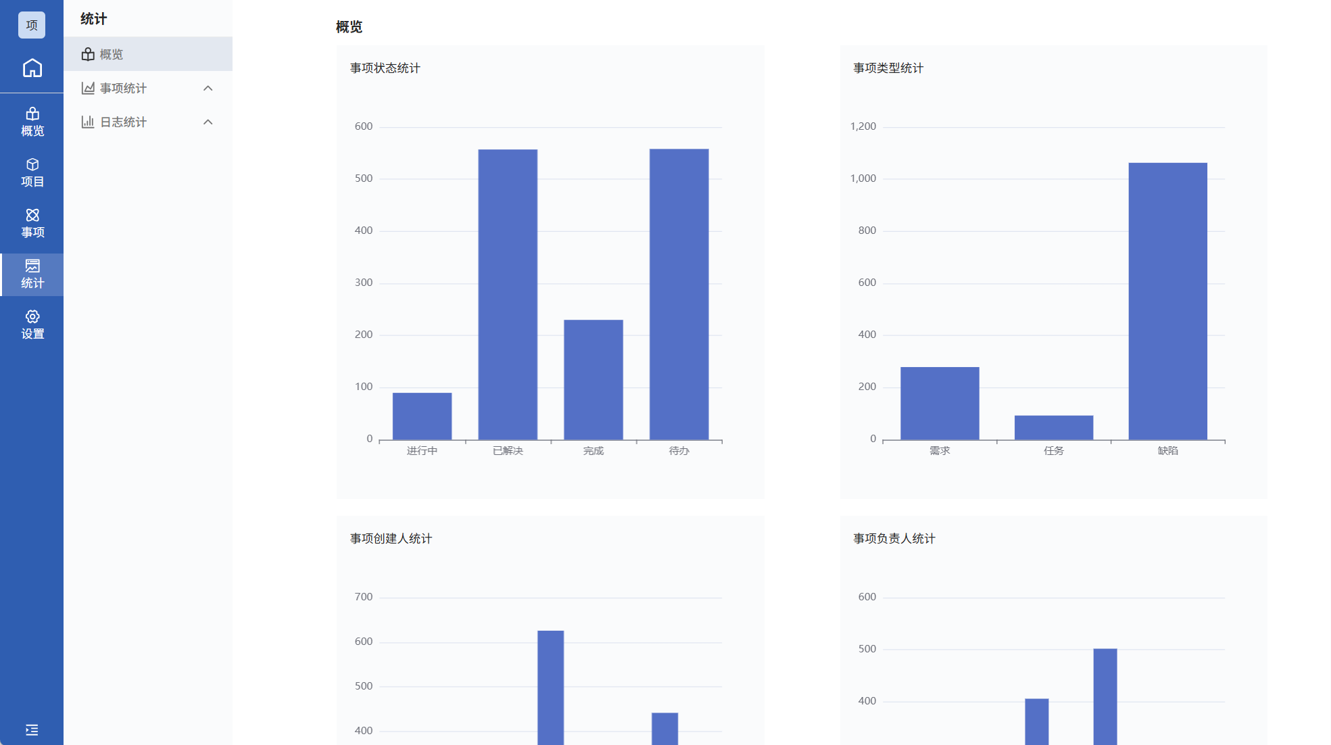The height and width of the screenshot is (745, 1331).
Task: Collapse the 日志统计 chevron
Action: 208,122
